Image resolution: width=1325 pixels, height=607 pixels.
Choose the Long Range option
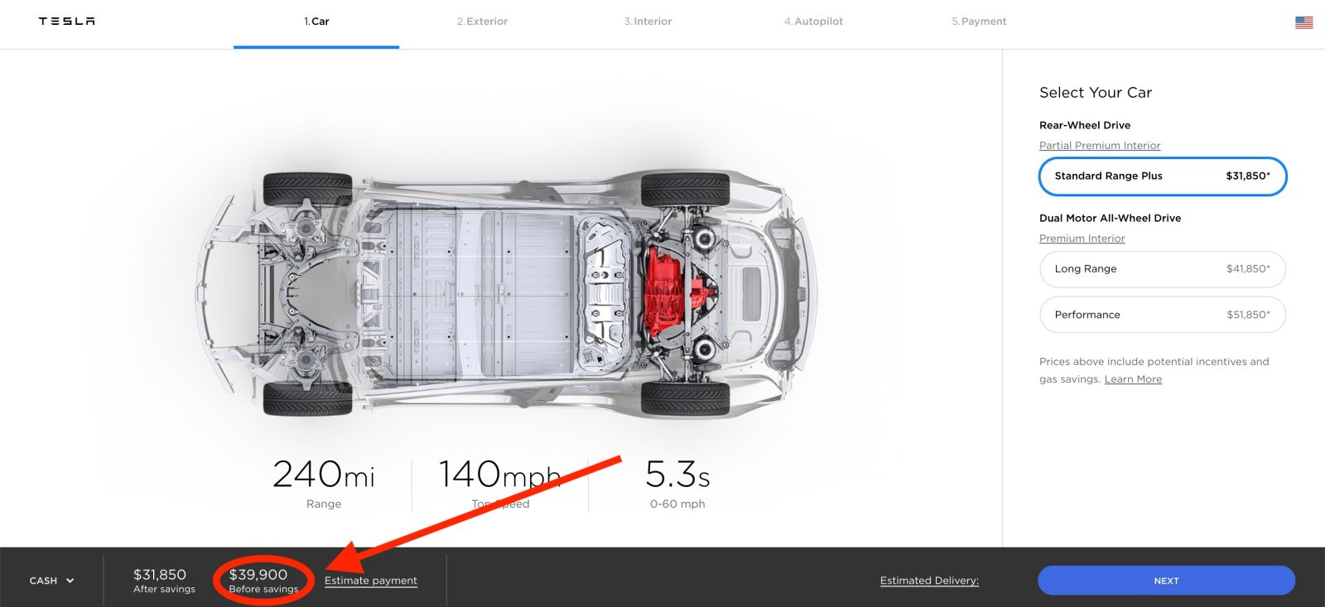pyautogui.click(x=1163, y=269)
